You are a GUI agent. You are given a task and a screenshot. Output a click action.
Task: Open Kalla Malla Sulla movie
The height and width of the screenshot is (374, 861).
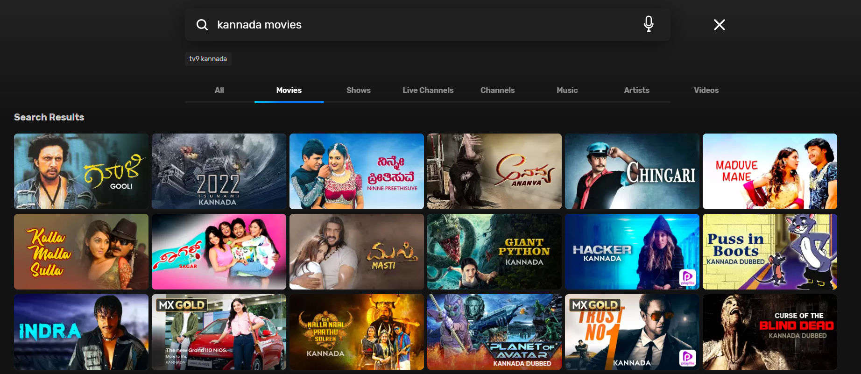click(81, 252)
